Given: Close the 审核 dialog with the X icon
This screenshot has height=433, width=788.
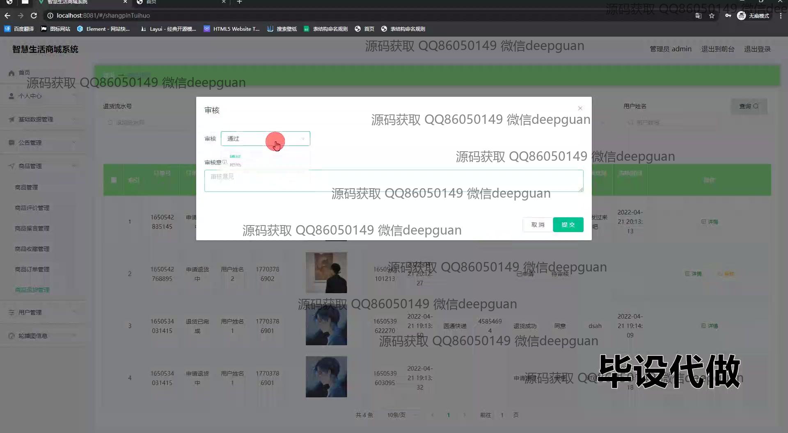Looking at the screenshot, I should coord(580,108).
